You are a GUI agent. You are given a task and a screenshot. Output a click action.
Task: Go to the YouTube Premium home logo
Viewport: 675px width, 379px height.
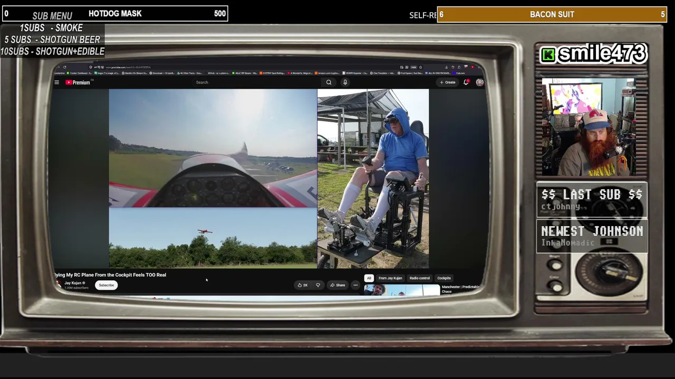point(78,83)
